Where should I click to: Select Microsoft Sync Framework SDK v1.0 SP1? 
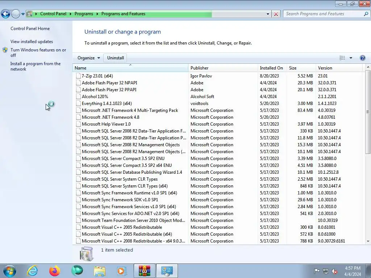pyautogui.click(x=120, y=199)
